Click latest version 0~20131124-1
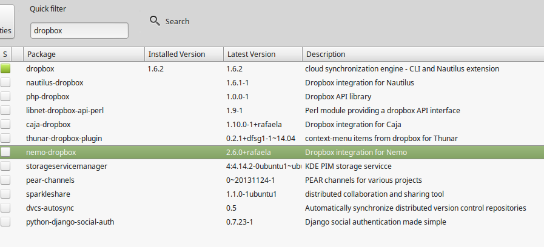The width and height of the screenshot is (544, 247). (x=250, y=180)
